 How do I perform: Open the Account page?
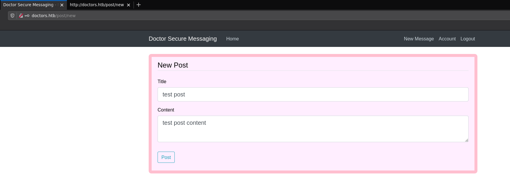[x=447, y=39]
